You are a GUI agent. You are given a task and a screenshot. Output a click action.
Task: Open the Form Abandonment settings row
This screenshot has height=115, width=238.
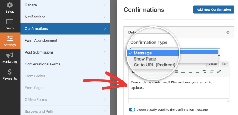click(x=65, y=40)
